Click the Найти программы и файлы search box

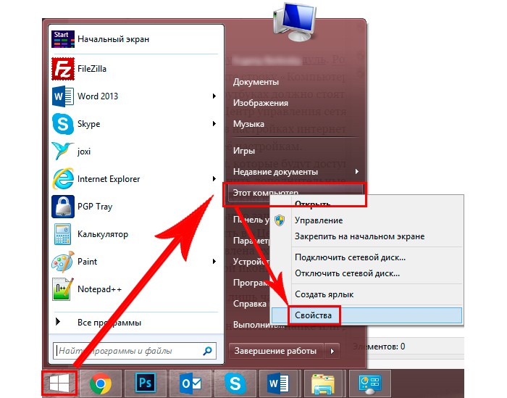point(135,351)
